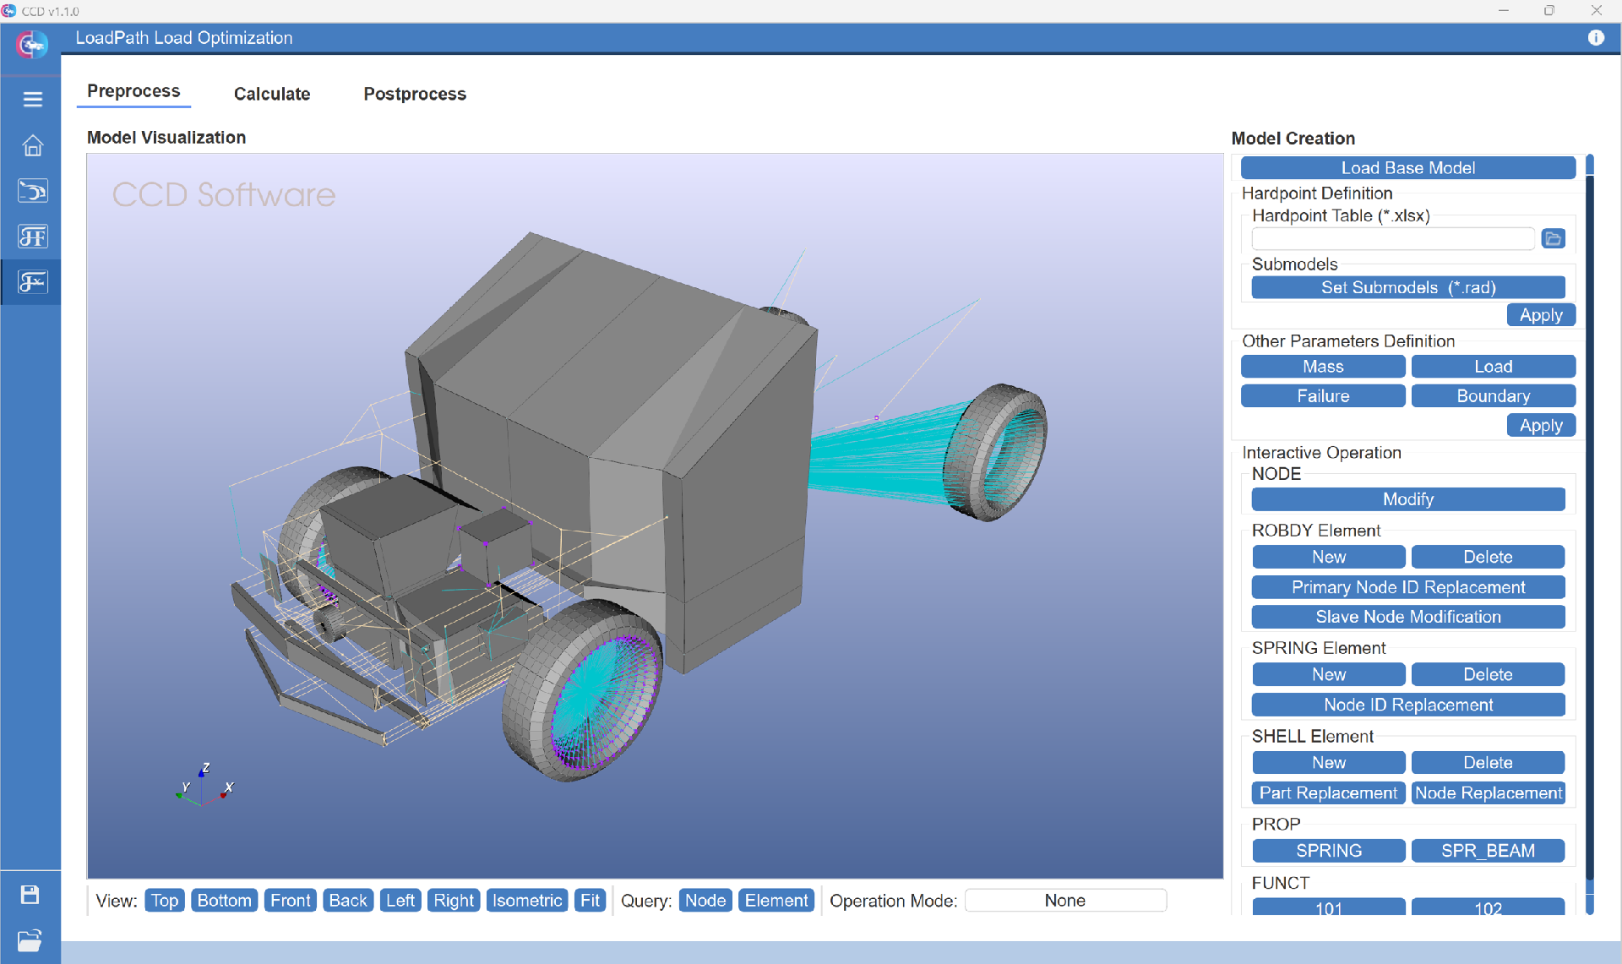Open the hamburger menu in the sidebar
Screen dimensions: 1622x964
(32, 100)
